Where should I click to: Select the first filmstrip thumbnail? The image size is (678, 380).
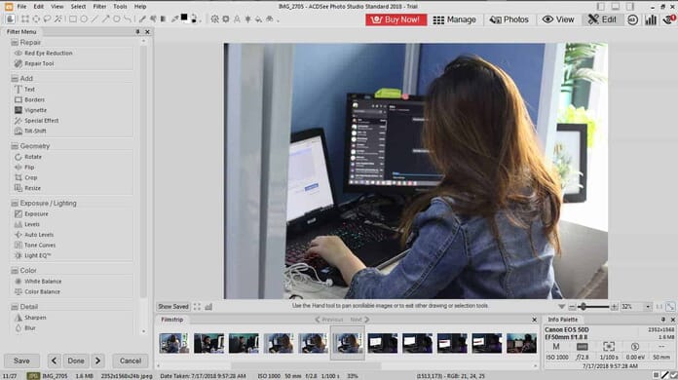coord(173,343)
